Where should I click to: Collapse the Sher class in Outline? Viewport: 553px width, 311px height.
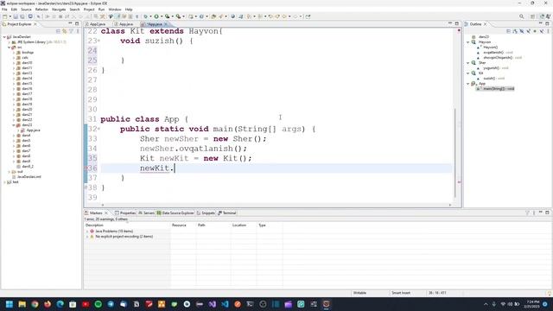point(468,63)
